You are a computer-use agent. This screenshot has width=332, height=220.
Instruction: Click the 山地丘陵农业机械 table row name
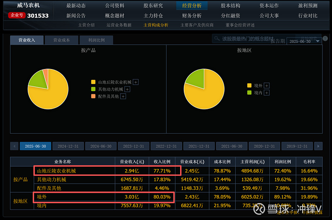pos(56,171)
